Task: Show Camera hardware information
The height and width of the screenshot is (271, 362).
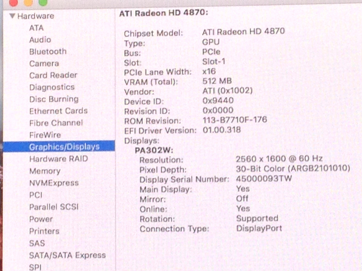Action: 44,63
